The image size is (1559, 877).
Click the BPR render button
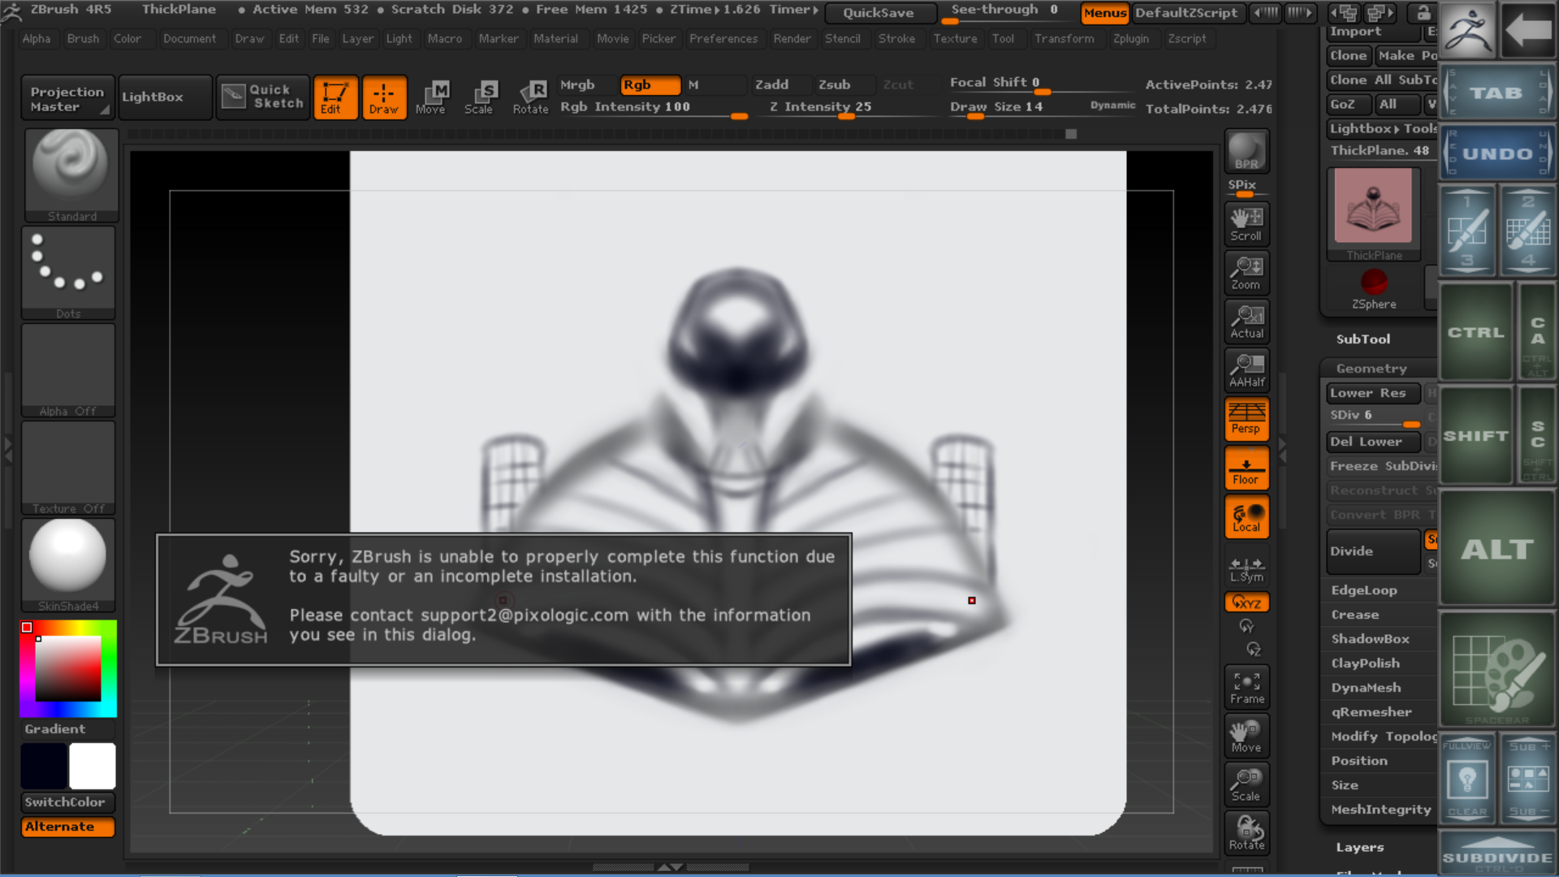[x=1246, y=151]
